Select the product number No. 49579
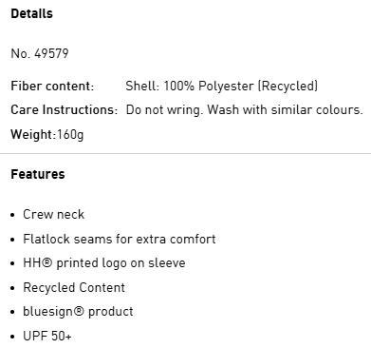This screenshot has width=371, height=348. click(40, 53)
